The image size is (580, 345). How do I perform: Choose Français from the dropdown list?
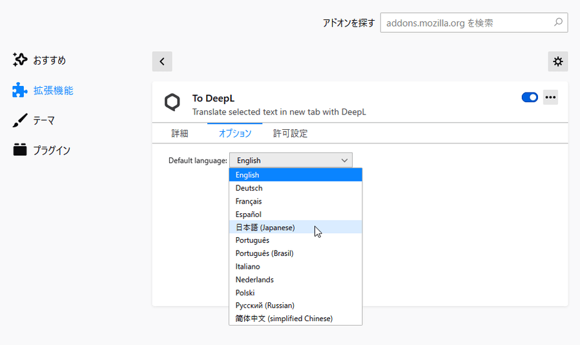click(x=296, y=202)
